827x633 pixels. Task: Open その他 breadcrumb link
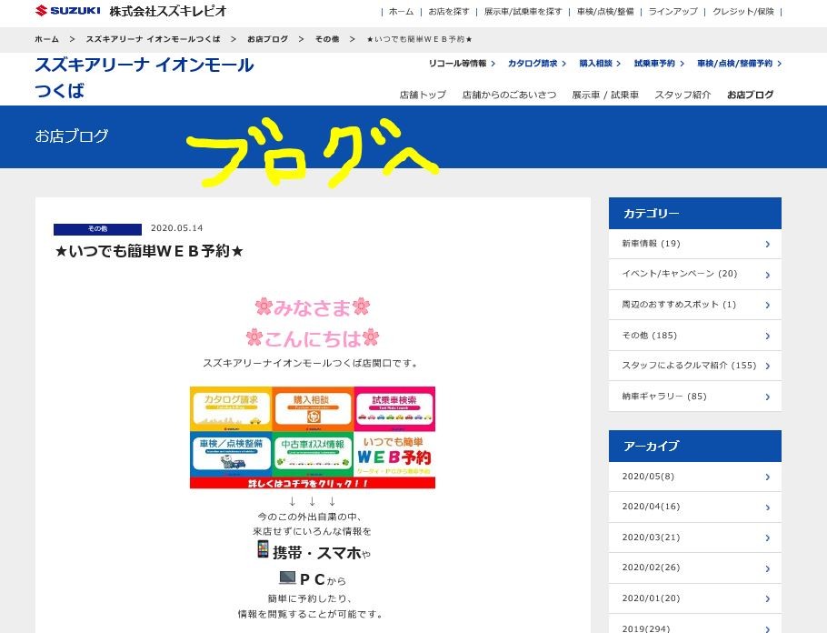pyautogui.click(x=327, y=39)
